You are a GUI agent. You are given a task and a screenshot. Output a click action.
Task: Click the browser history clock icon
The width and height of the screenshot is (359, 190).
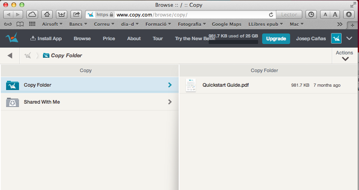pyautogui.click(x=311, y=15)
